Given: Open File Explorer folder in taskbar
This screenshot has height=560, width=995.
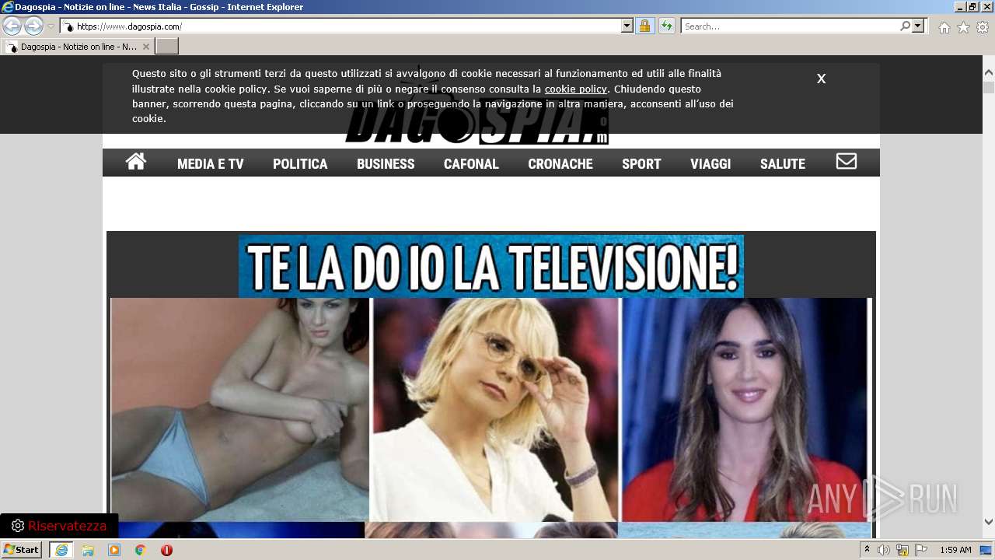Looking at the screenshot, I should point(88,550).
